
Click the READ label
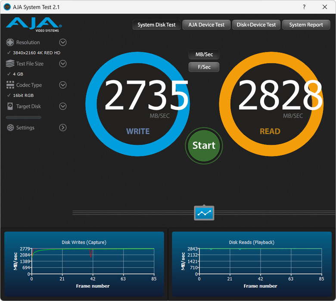coord(270,131)
